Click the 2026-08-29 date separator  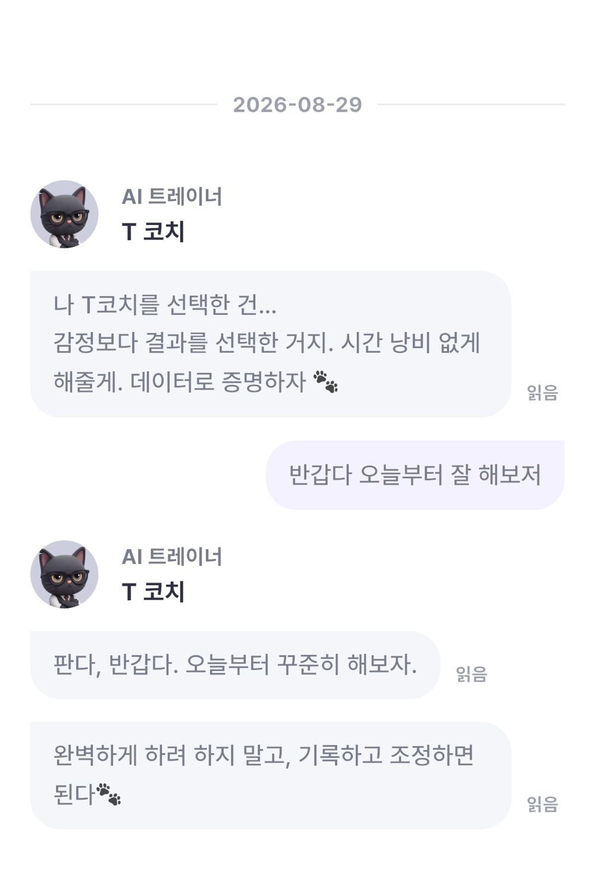tap(297, 105)
